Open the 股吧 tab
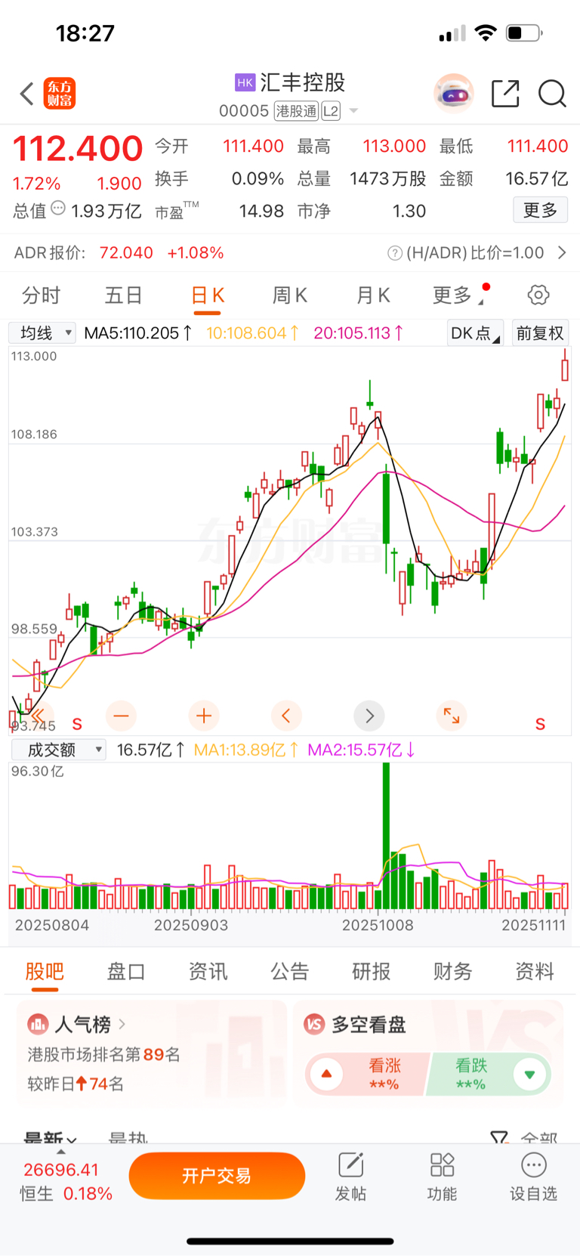This screenshot has width=580, height=1256. [45, 971]
